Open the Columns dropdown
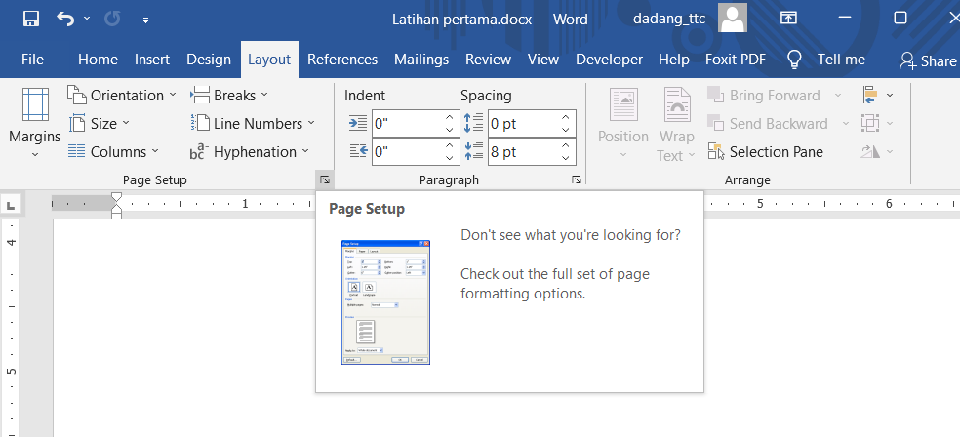Image resolution: width=960 pixels, height=437 pixels. (x=113, y=152)
